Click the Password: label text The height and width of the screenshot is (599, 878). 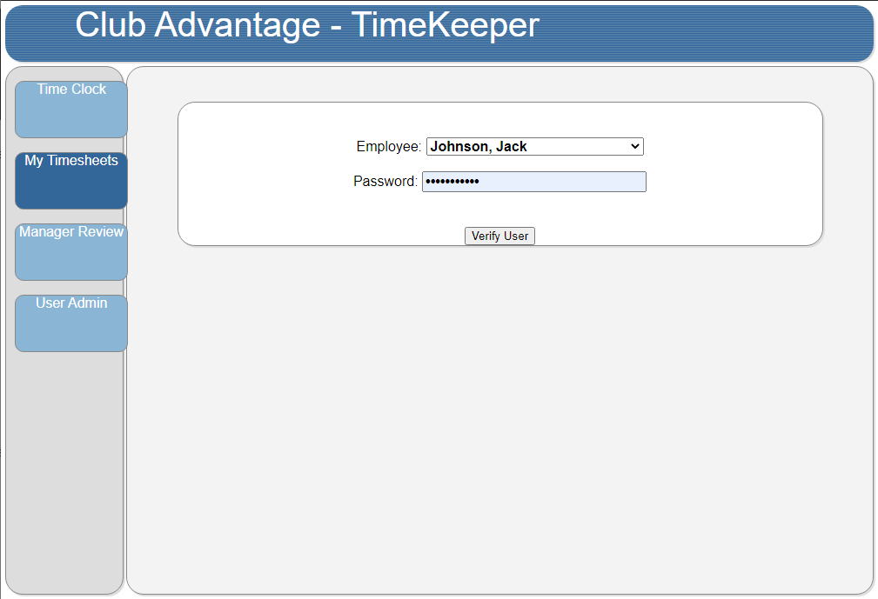click(385, 181)
